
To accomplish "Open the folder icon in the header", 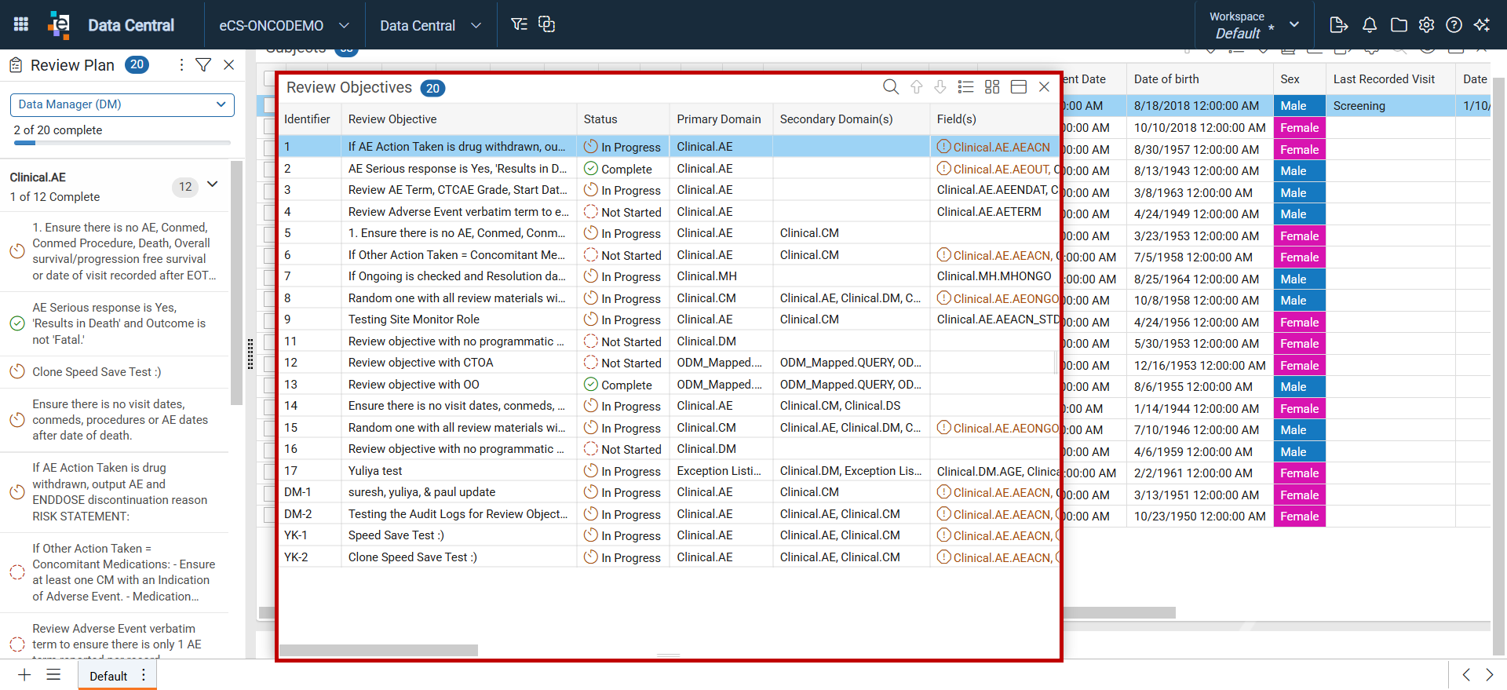I will (1399, 25).
